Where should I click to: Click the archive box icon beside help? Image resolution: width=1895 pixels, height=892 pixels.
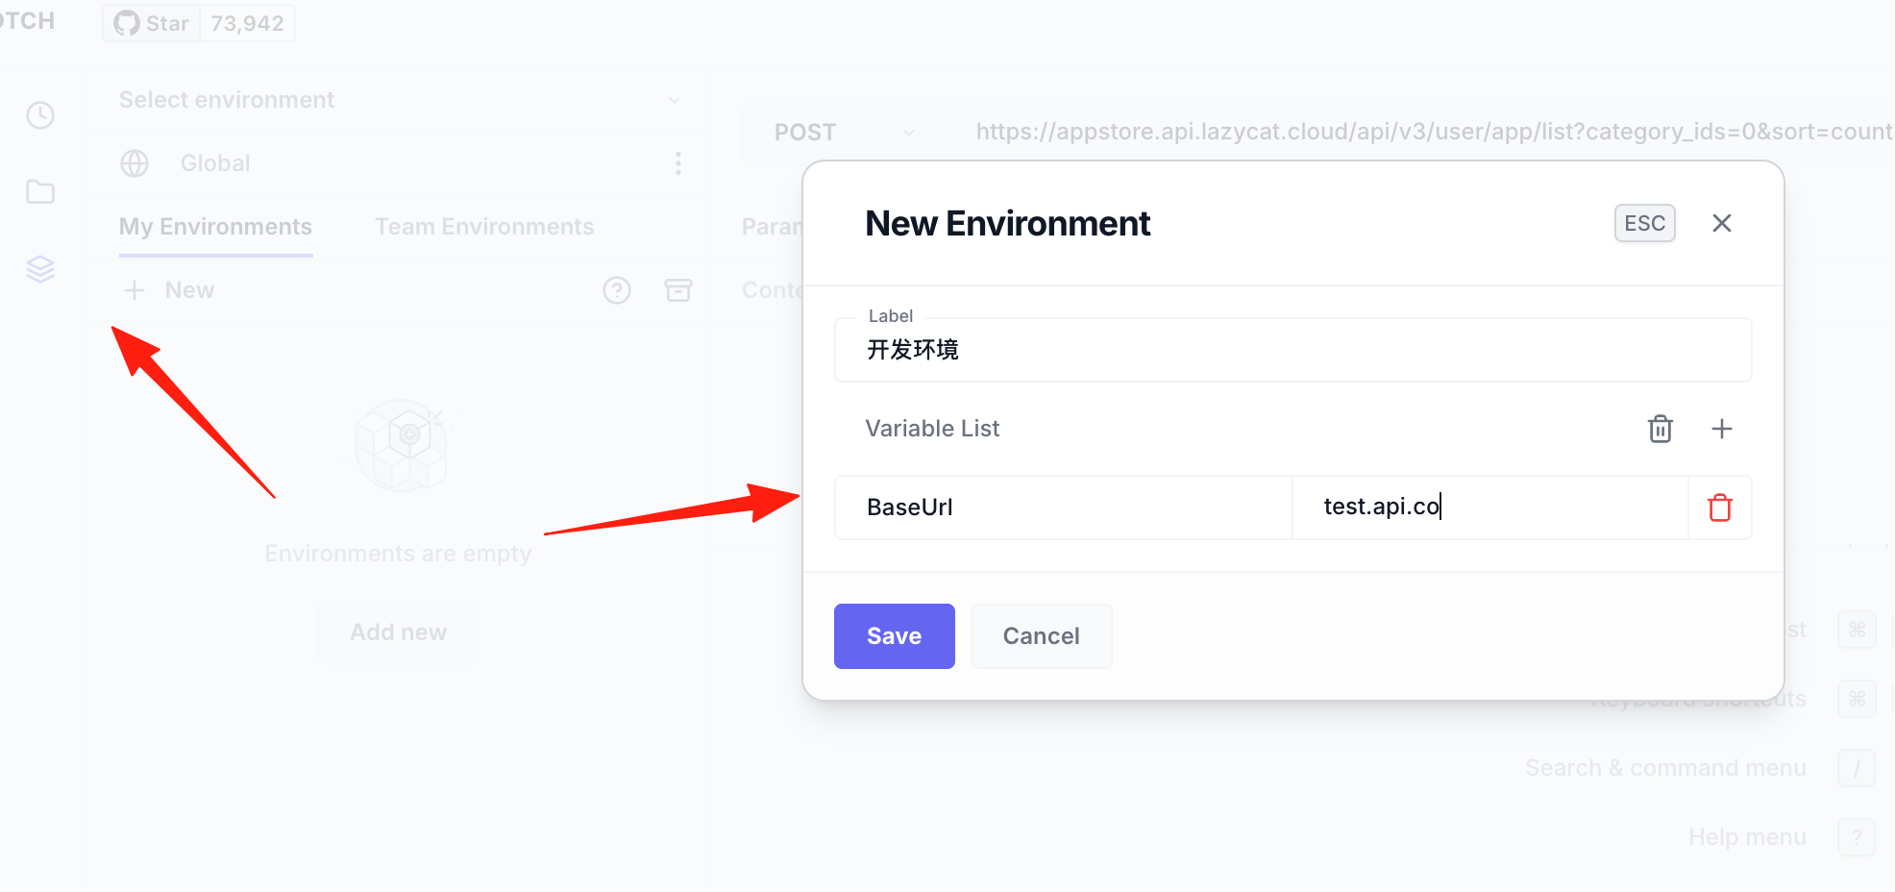click(678, 290)
